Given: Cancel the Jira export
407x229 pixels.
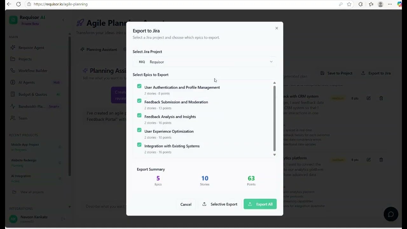Looking at the screenshot, I should pyautogui.click(x=186, y=204).
